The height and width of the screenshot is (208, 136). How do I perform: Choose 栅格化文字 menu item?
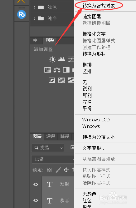94,34
